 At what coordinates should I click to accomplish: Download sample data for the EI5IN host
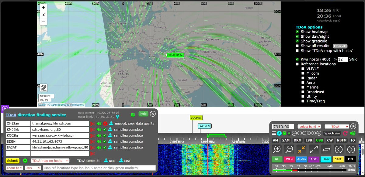[111, 141]
